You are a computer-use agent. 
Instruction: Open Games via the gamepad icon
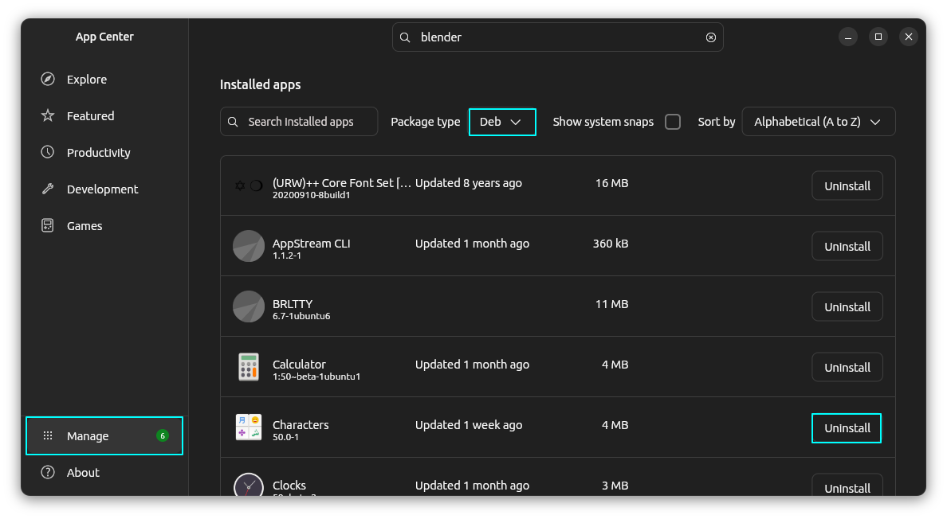[49, 225]
